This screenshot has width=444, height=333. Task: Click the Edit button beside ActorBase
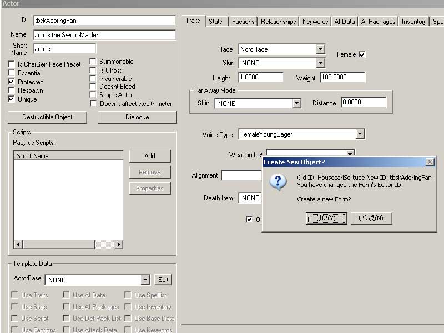(x=163, y=280)
